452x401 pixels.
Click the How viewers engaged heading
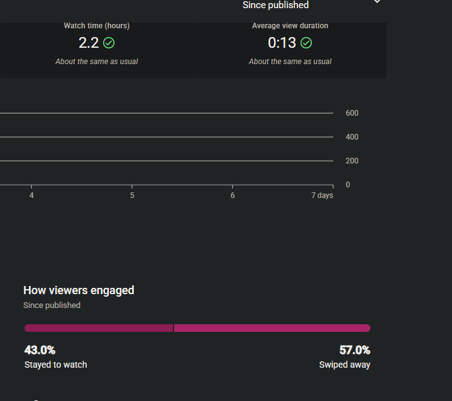pos(79,290)
